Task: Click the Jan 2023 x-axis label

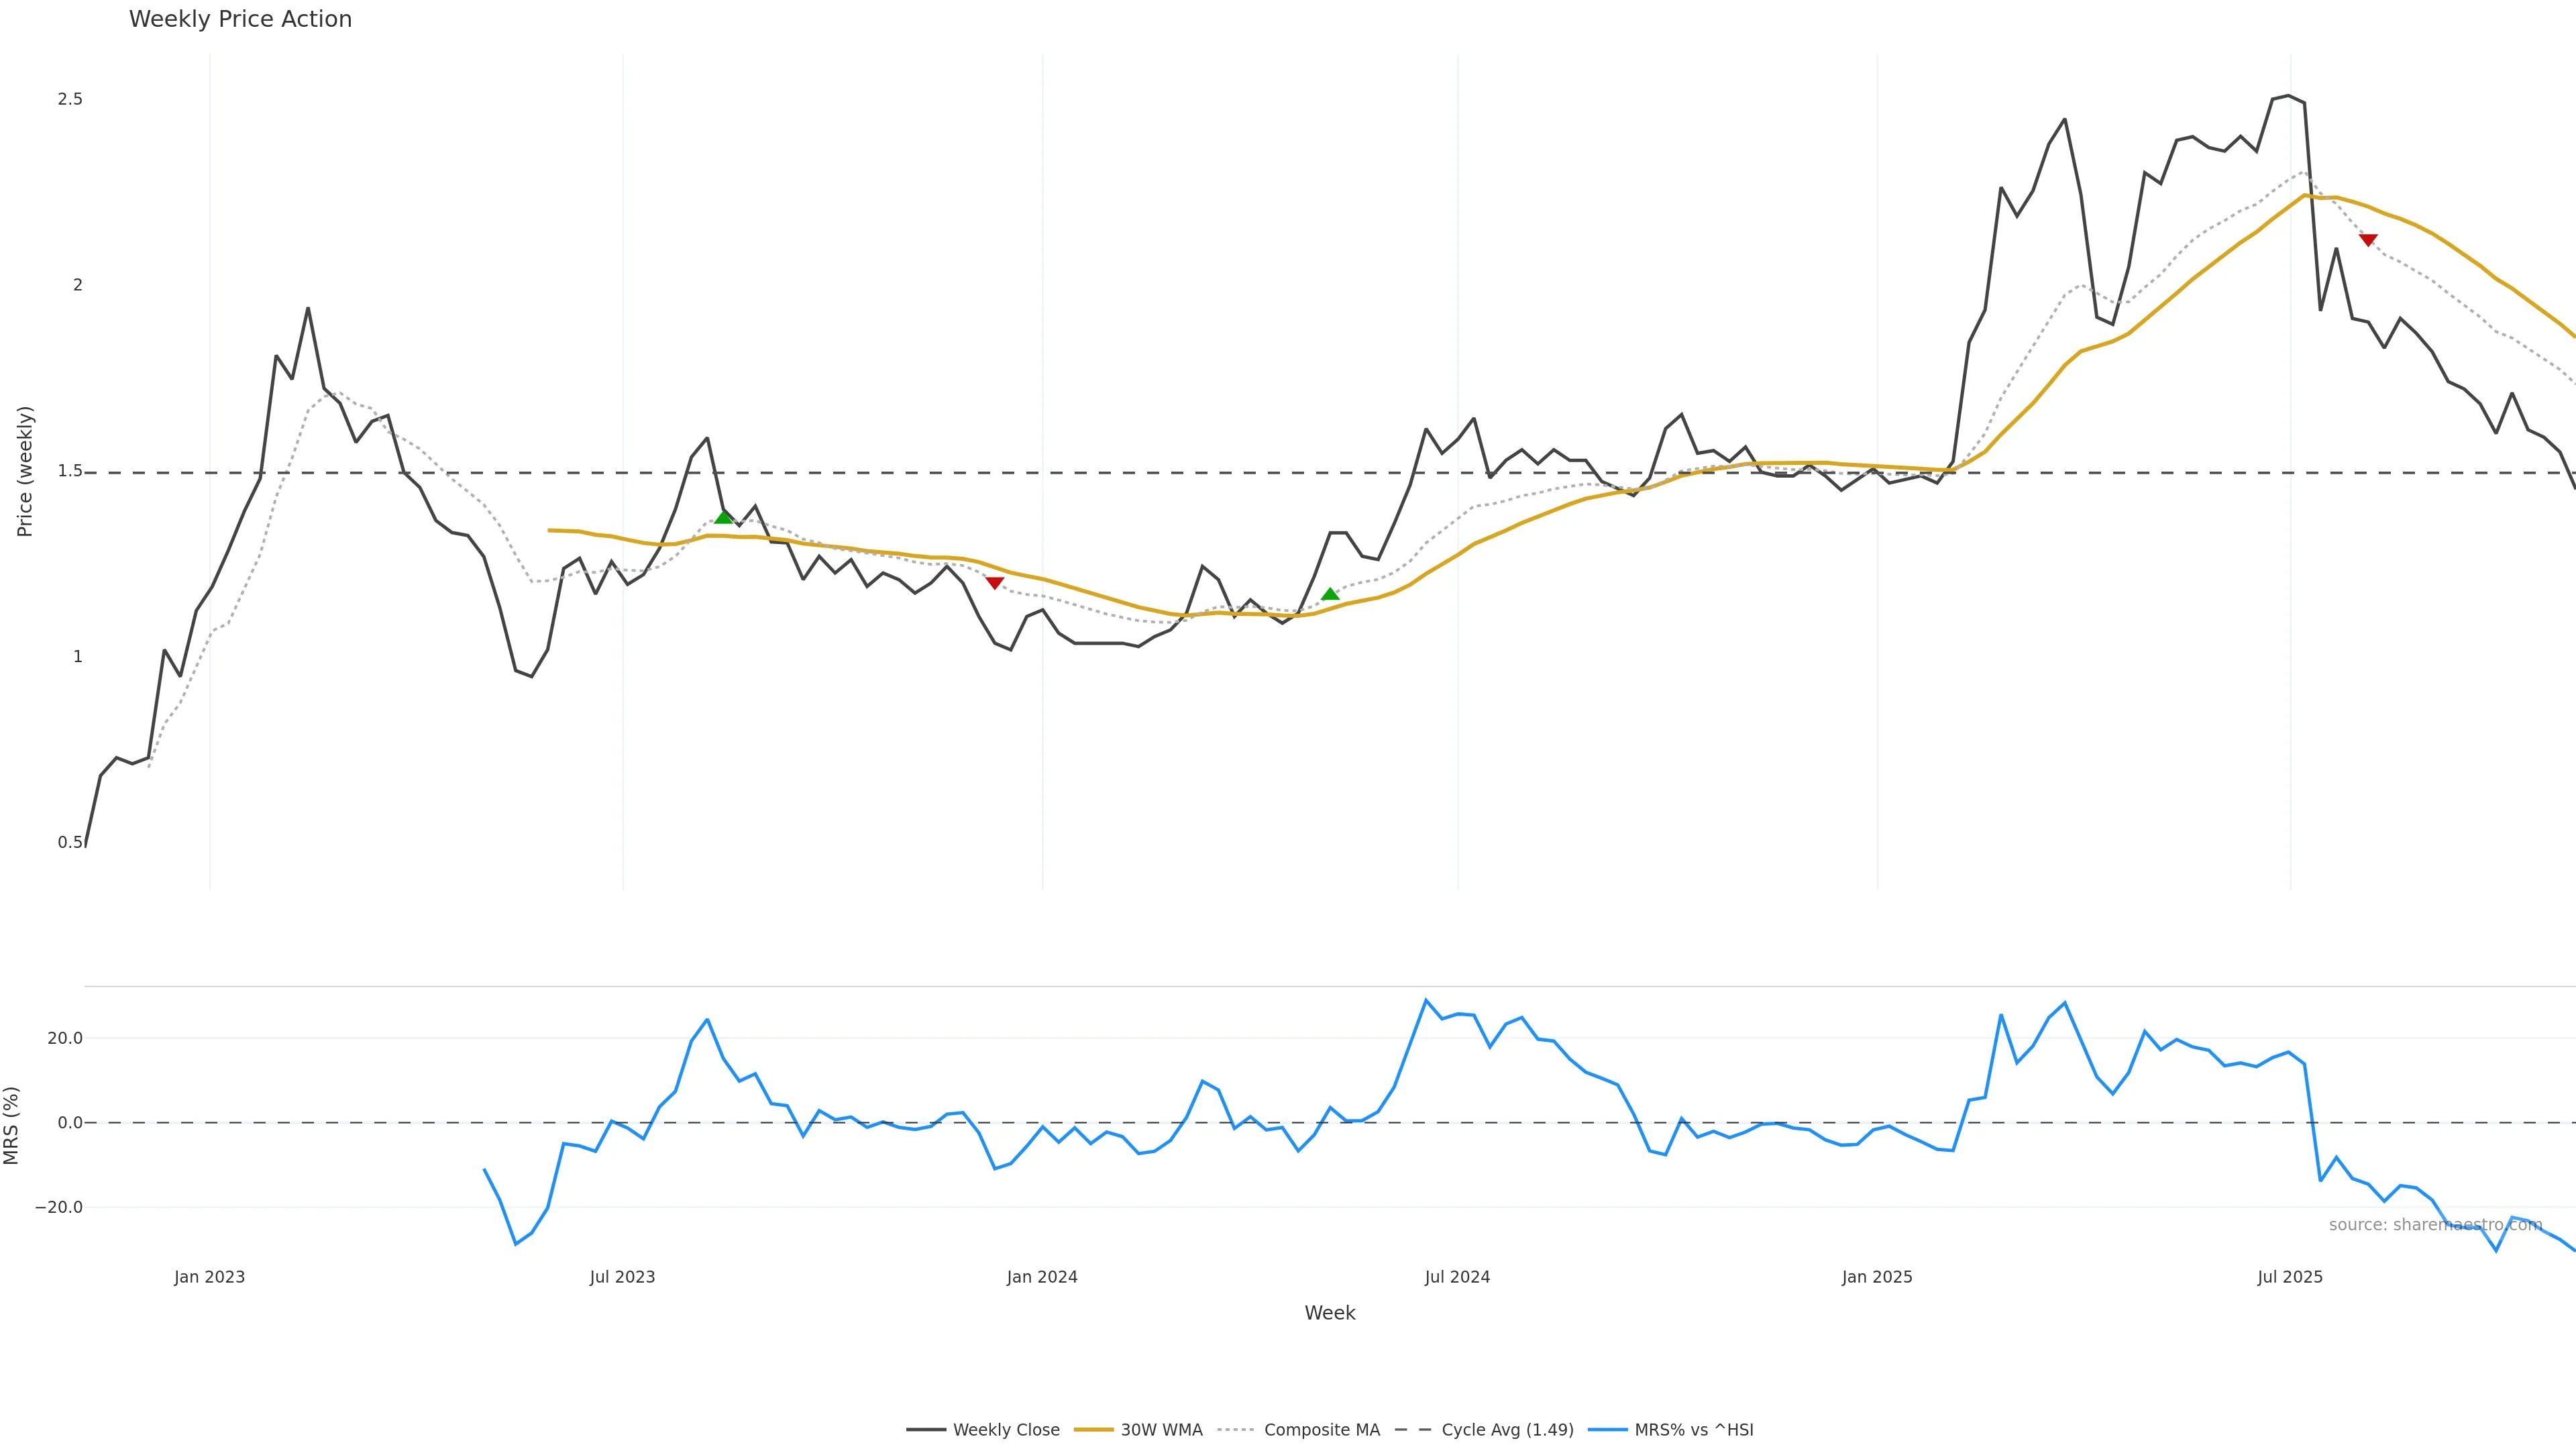Action: (209, 1277)
